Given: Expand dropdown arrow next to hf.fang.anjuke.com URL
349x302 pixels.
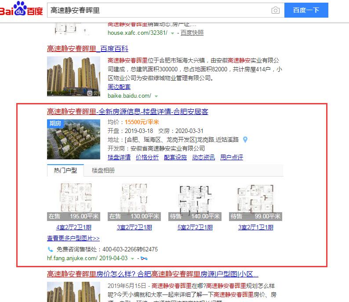Looking at the screenshot, I should click(x=132, y=258).
